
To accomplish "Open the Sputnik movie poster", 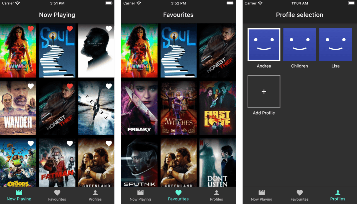I will point(139,162).
